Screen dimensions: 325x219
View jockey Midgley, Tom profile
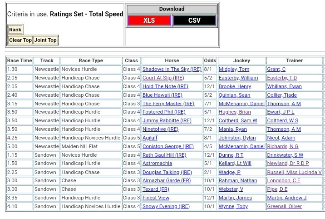(x=234, y=69)
